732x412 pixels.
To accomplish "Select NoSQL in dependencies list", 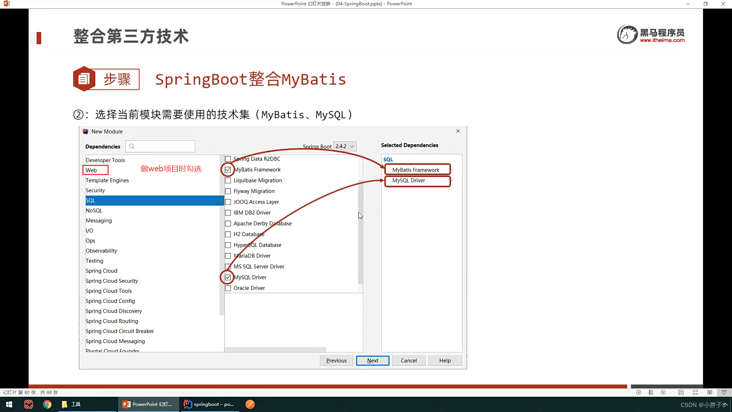I will tap(94, 211).
